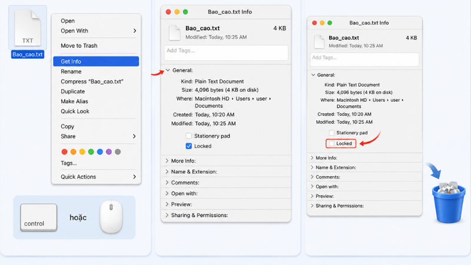Expand Open with in right Info window
The image size is (471, 265).
312,187
